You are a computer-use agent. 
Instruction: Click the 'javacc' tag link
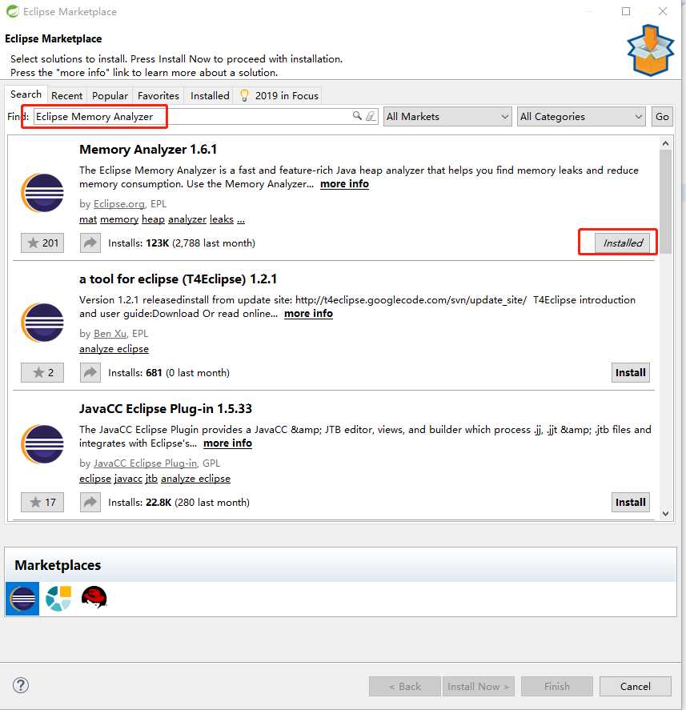coord(128,478)
